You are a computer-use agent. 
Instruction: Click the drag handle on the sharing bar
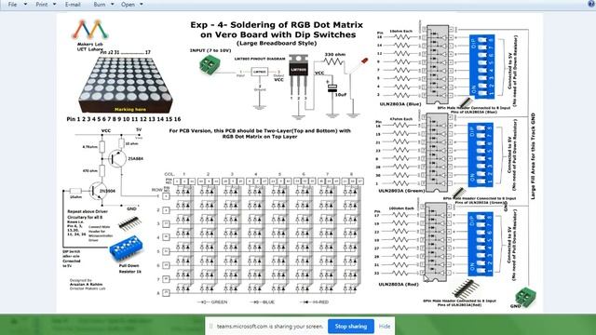click(211, 327)
